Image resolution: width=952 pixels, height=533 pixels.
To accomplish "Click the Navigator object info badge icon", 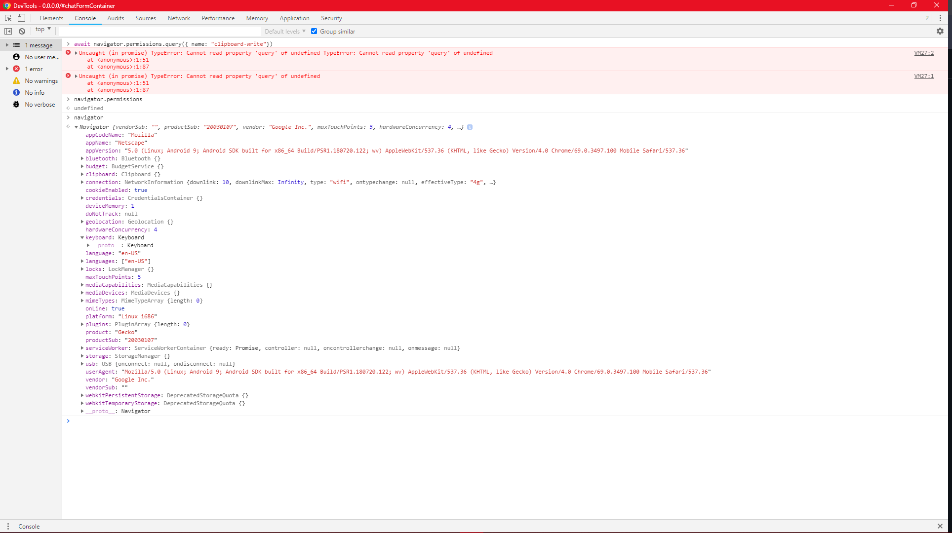I will [x=469, y=127].
